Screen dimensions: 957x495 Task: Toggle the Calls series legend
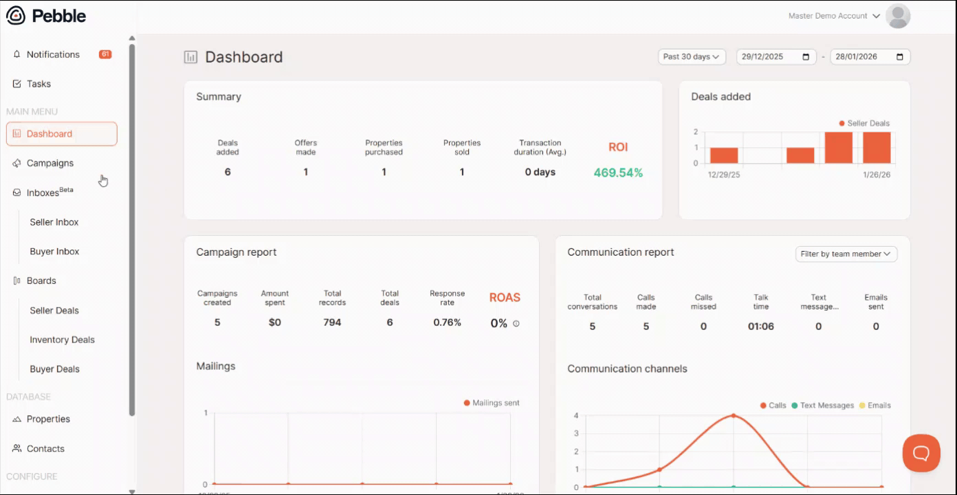tap(773, 406)
